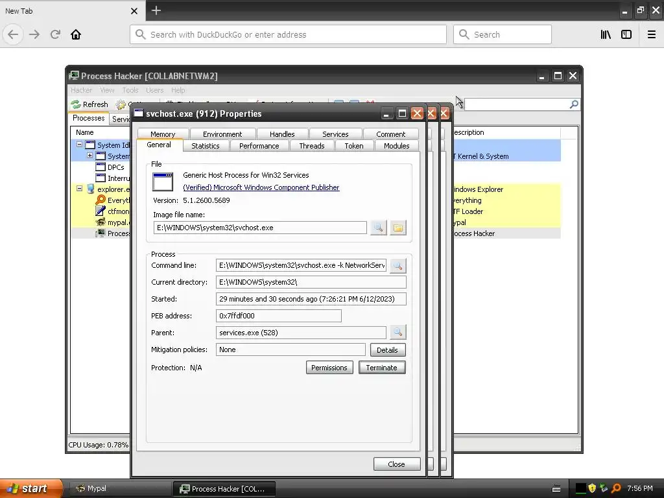This screenshot has width=664, height=498.
Task: Click the Name column header in process list
Action: pyautogui.click(x=100, y=132)
